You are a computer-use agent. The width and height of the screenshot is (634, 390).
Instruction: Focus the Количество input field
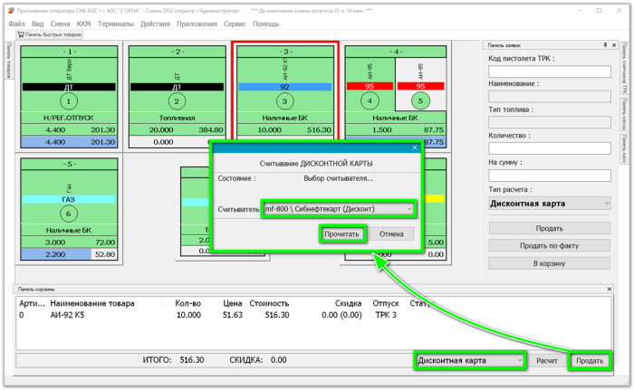coord(550,148)
